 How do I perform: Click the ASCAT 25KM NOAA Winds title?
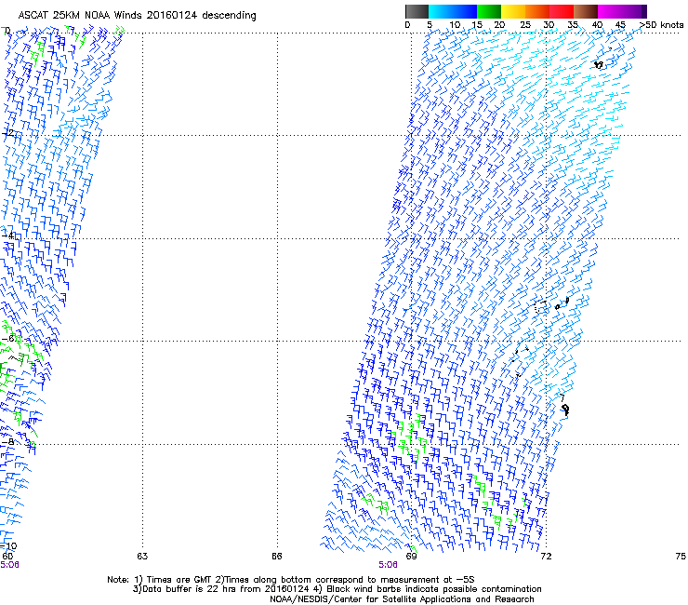[x=137, y=16]
